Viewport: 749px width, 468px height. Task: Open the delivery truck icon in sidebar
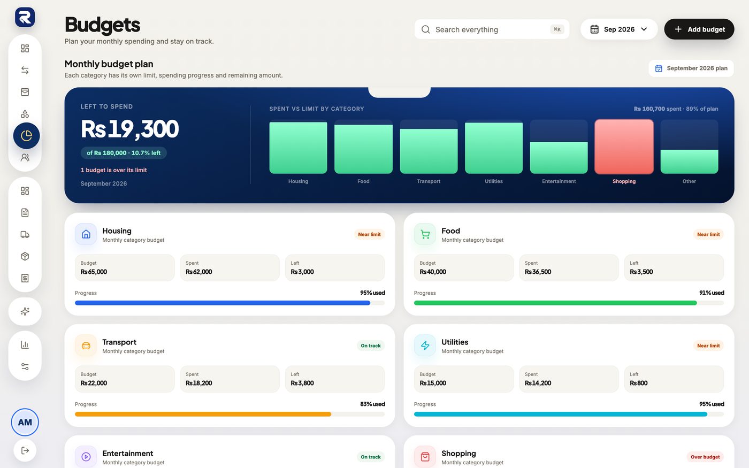(x=25, y=234)
